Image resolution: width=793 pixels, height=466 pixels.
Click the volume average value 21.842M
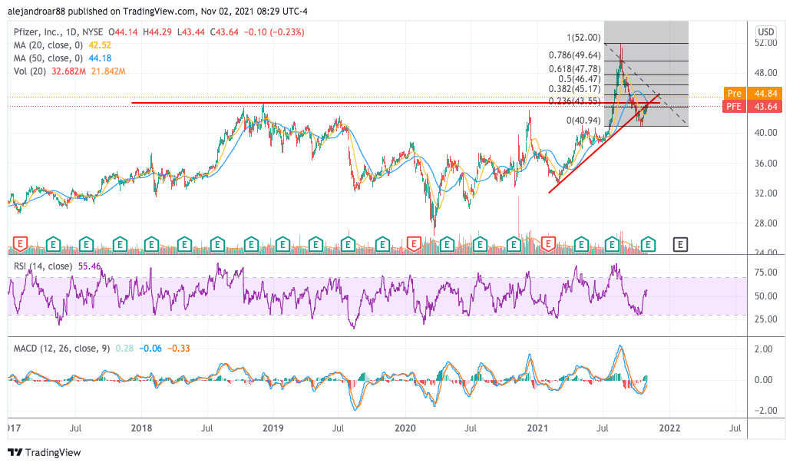pos(108,71)
